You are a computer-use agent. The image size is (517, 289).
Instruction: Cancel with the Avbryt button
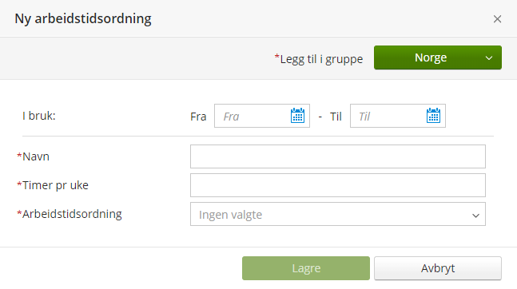[x=438, y=268]
